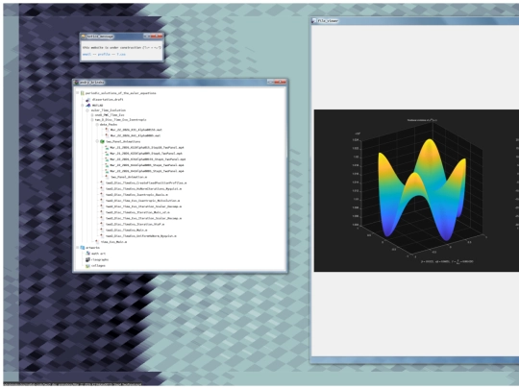Select the Step6_TwoPanel.mp4 animation file
The width and height of the screenshot is (519, 389).
pyautogui.click(x=146, y=154)
